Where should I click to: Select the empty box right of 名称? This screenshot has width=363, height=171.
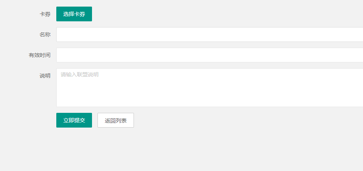(x=210, y=35)
